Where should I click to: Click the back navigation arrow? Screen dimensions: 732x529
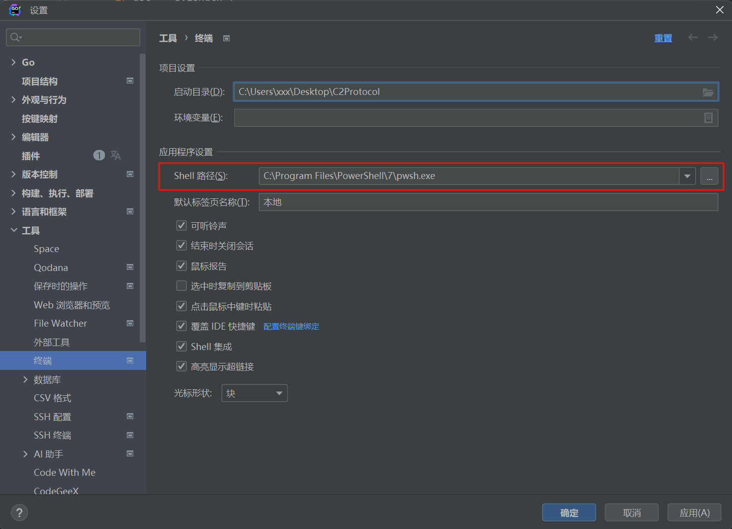tap(693, 38)
